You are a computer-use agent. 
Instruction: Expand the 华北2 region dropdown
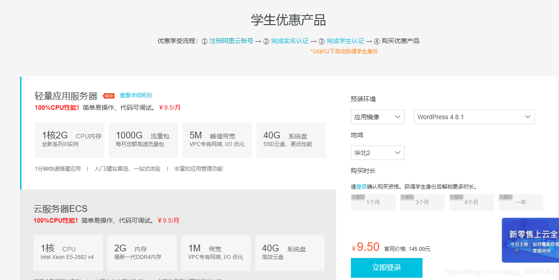(x=378, y=153)
